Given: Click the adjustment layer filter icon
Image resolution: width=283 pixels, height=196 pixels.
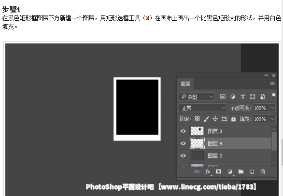Looking at the screenshot, I should (233, 97).
